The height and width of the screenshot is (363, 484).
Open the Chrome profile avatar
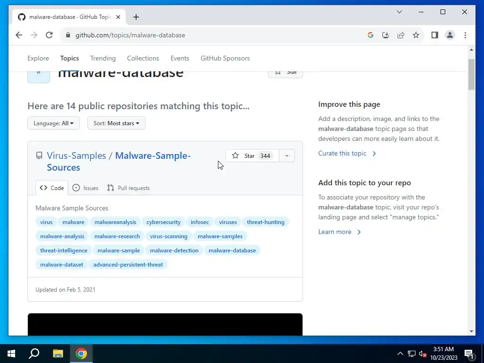tap(450, 35)
